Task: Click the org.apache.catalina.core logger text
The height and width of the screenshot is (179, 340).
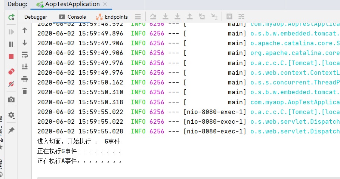Action: 295,53
